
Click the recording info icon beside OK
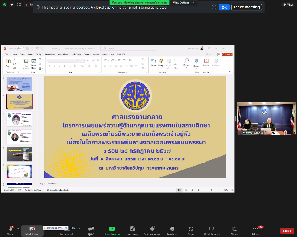point(214,7)
